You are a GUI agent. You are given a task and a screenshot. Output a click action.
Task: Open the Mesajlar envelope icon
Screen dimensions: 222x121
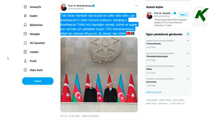point(25,34)
